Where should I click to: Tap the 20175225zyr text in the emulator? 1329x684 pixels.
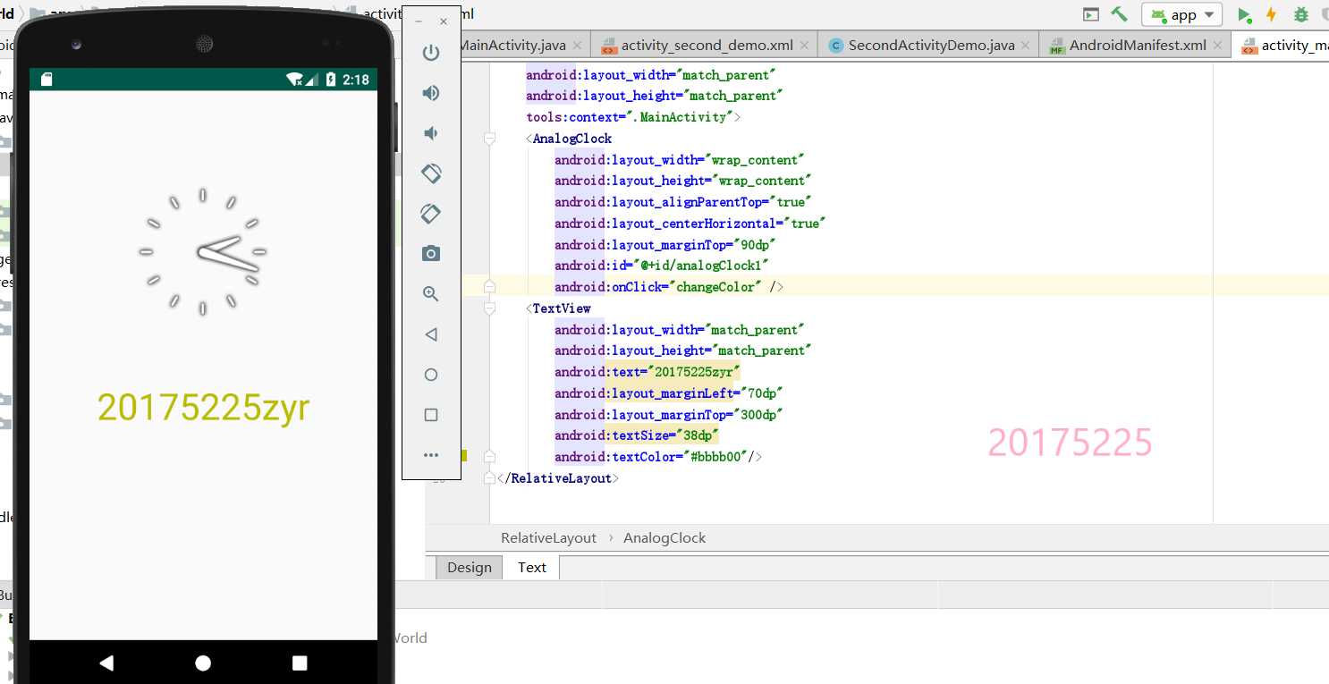204,408
